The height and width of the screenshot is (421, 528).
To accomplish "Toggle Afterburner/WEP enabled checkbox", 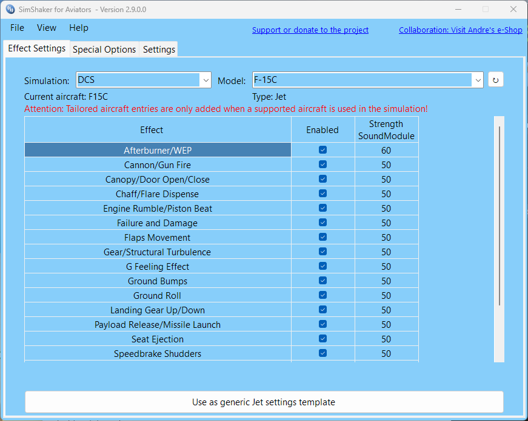I will coord(322,150).
